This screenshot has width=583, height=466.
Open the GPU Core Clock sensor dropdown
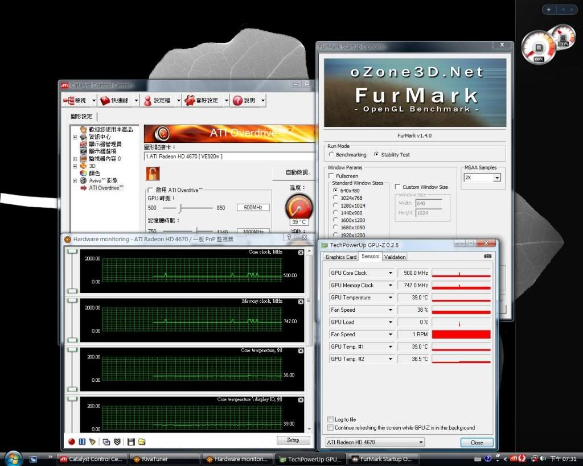tap(391, 273)
